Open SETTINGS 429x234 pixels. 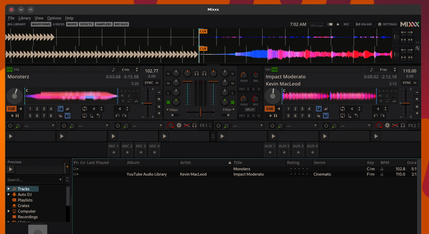tap(387, 24)
